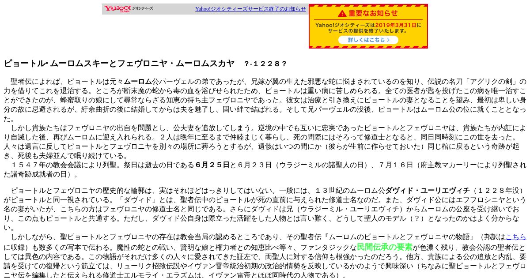The height and width of the screenshot is (278, 530).
Task: Click the Yahoo! Japan Geocities logo
Action: (x=129, y=8)
